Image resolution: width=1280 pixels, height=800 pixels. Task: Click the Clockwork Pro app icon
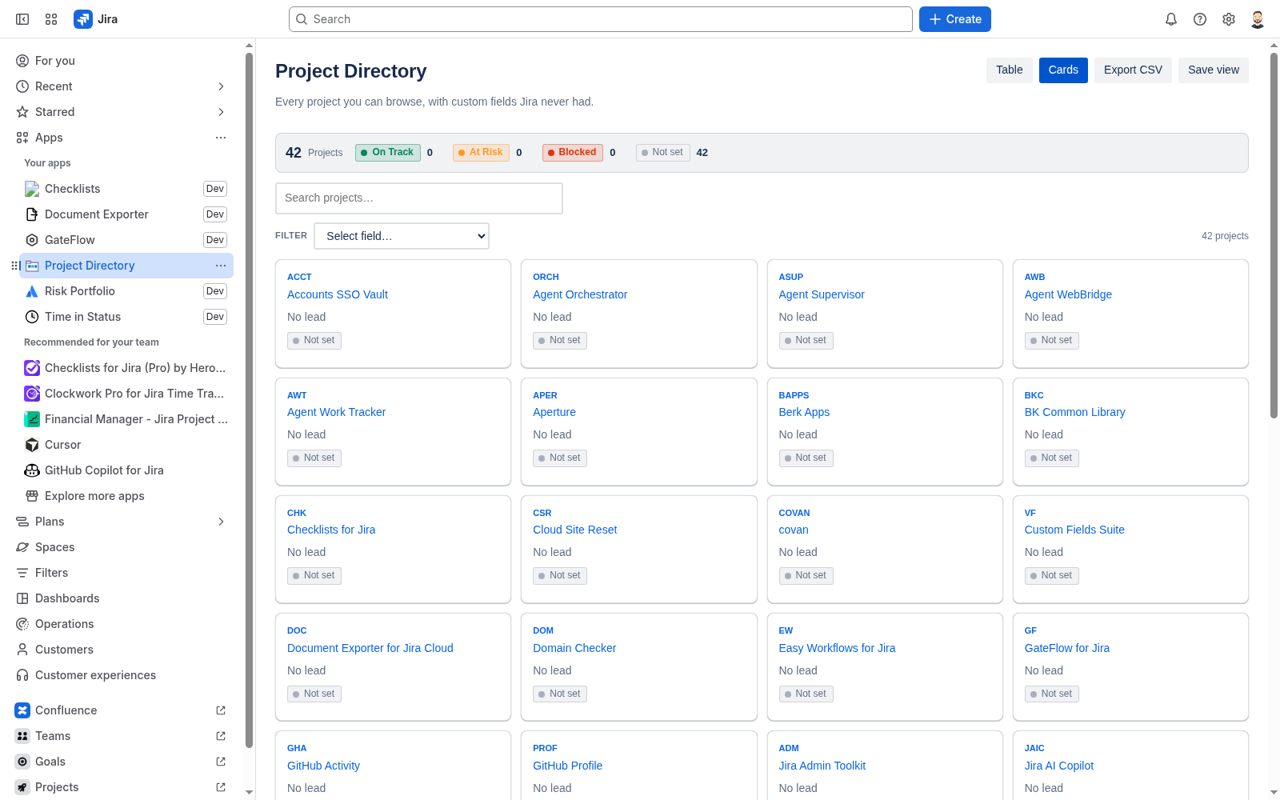point(32,394)
